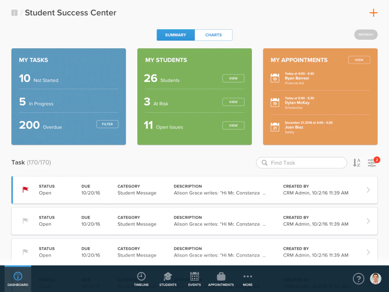
Task: Open the filter settings icon with badge
Action: pyautogui.click(x=372, y=163)
